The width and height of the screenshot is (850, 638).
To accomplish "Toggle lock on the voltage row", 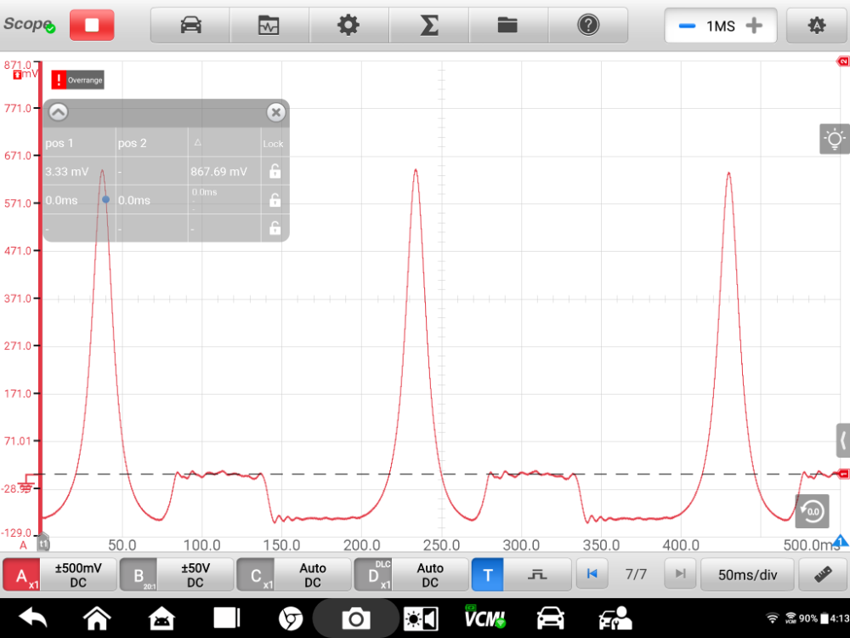I will [274, 172].
